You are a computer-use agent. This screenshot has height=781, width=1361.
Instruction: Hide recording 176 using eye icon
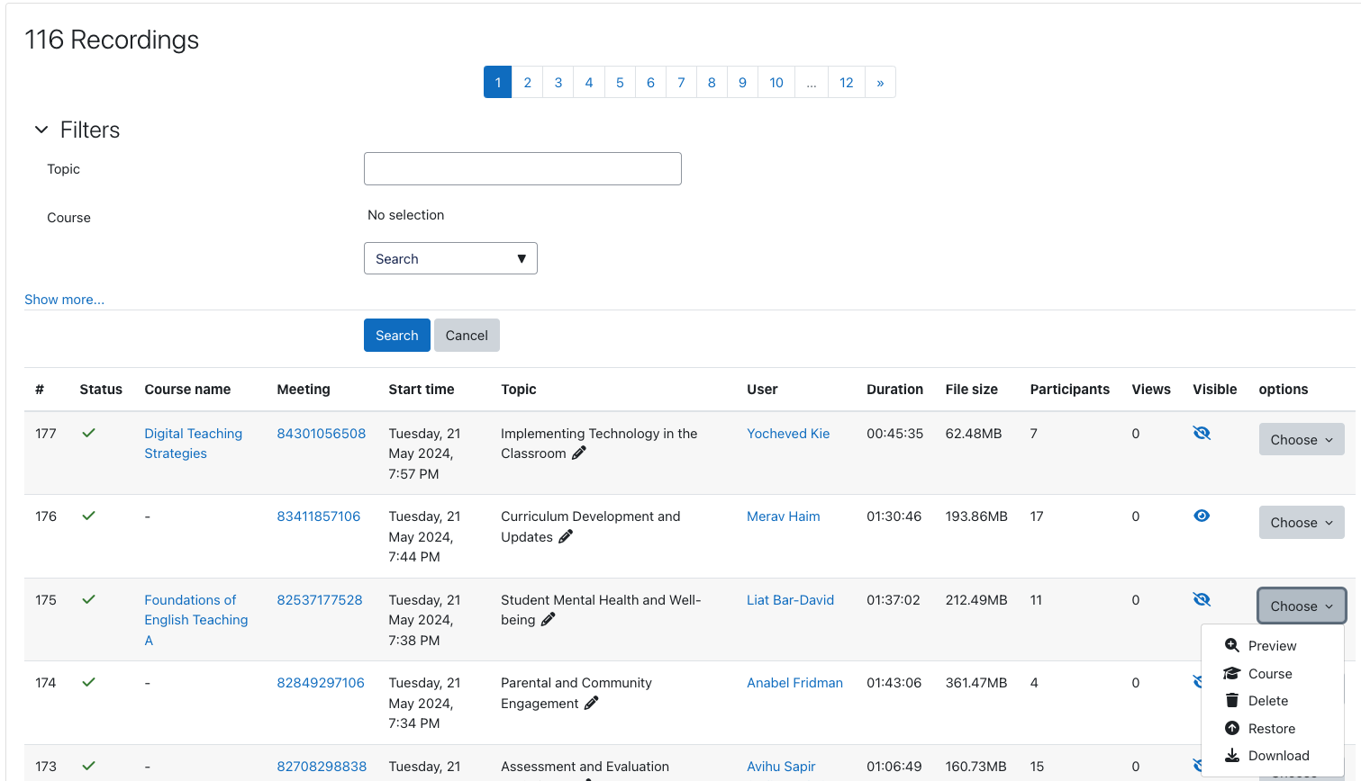click(x=1202, y=516)
